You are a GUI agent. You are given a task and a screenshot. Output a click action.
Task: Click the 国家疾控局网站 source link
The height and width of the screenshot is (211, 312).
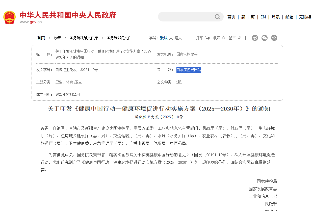[x=189, y=70]
